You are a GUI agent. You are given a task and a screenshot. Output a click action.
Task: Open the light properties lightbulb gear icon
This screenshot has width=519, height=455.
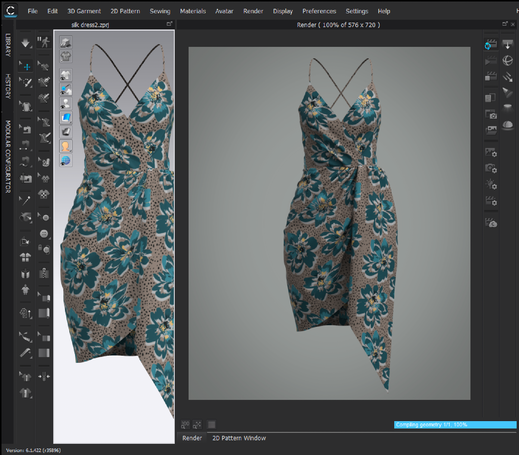point(491,185)
